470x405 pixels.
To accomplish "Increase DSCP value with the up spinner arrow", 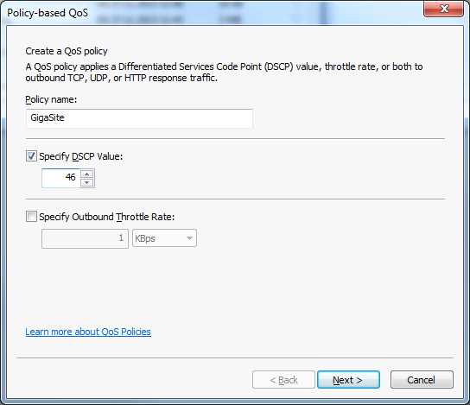I will click(87, 174).
